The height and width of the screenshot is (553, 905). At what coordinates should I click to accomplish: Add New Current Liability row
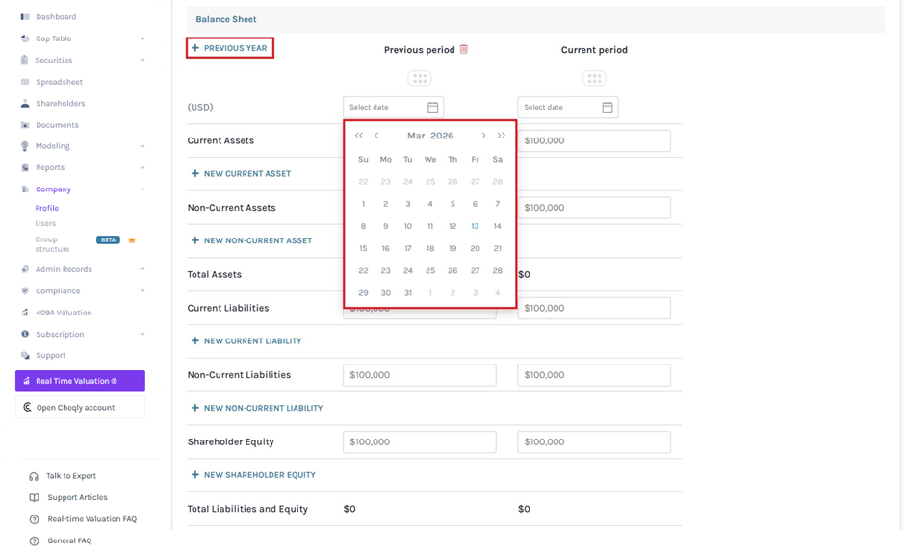246,341
